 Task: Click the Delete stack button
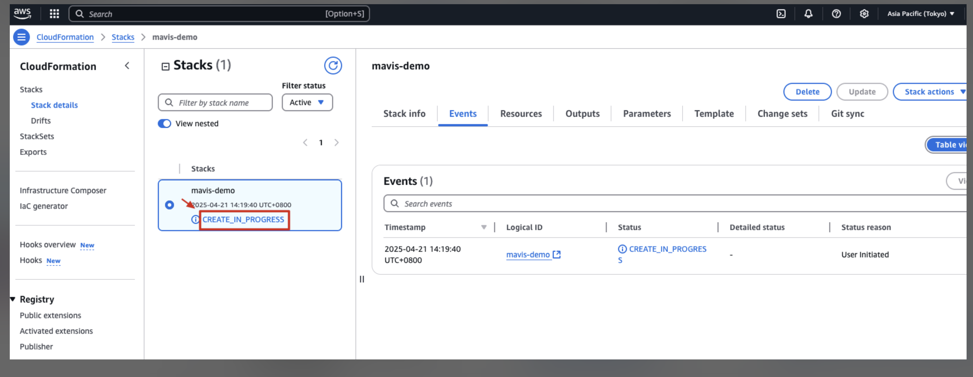point(807,92)
